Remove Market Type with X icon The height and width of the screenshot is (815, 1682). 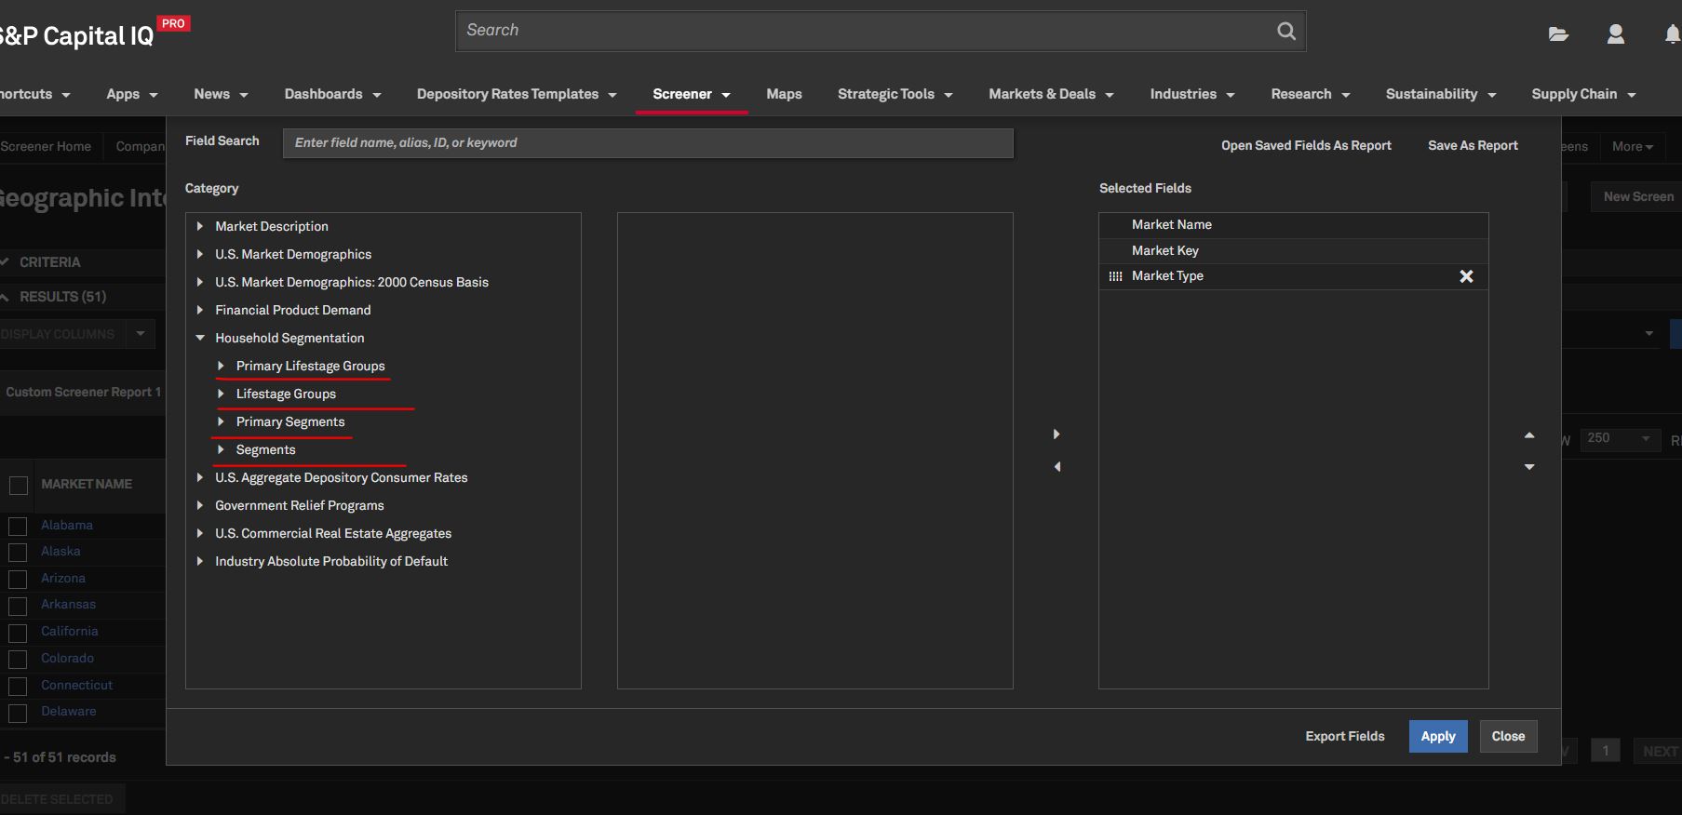coord(1466,276)
